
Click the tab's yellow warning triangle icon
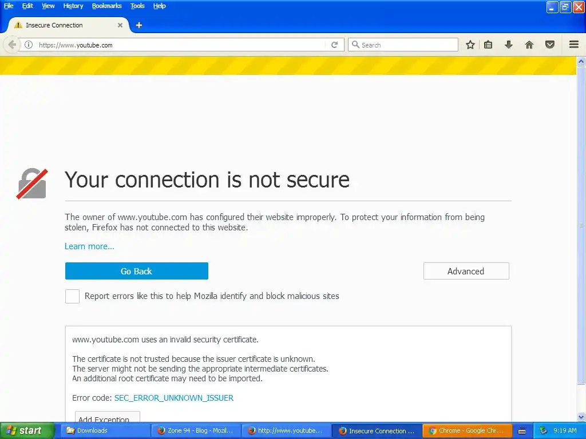pyautogui.click(x=18, y=25)
